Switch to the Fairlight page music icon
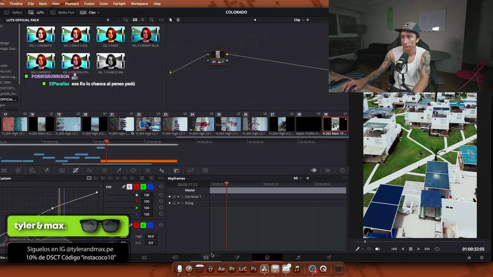Viewport: 493px width, 277px height. point(298,257)
